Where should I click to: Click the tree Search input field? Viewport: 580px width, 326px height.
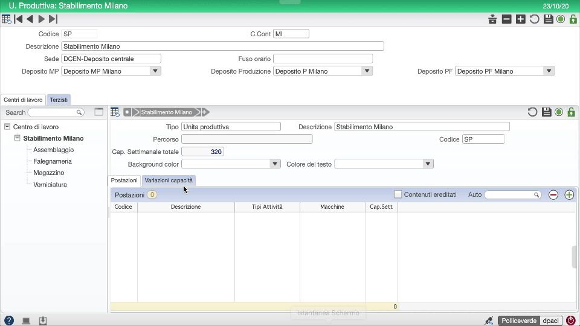pyautogui.click(x=56, y=112)
